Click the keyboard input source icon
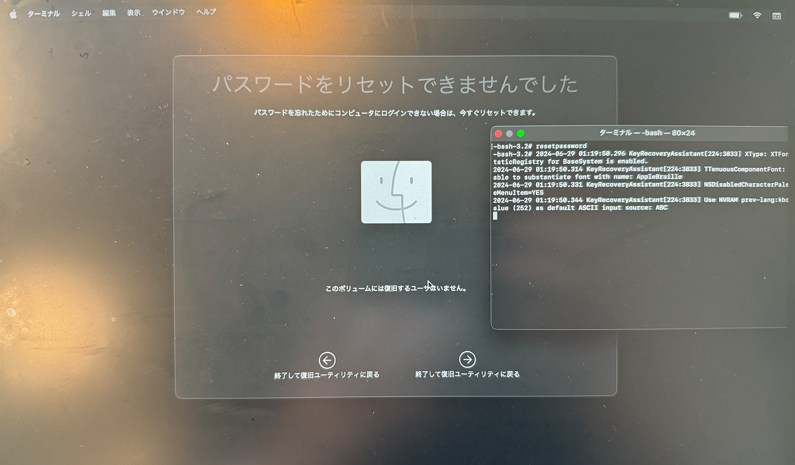This screenshot has height=465, width=795. click(x=777, y=16)
